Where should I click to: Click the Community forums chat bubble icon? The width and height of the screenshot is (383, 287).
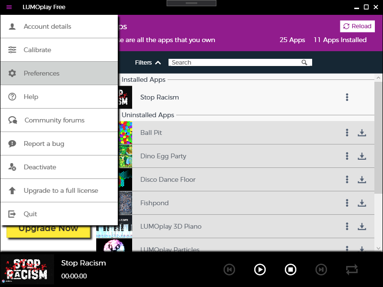click(13, 120)
